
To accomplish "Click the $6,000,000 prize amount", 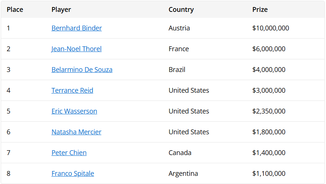I will pos(269,49).
